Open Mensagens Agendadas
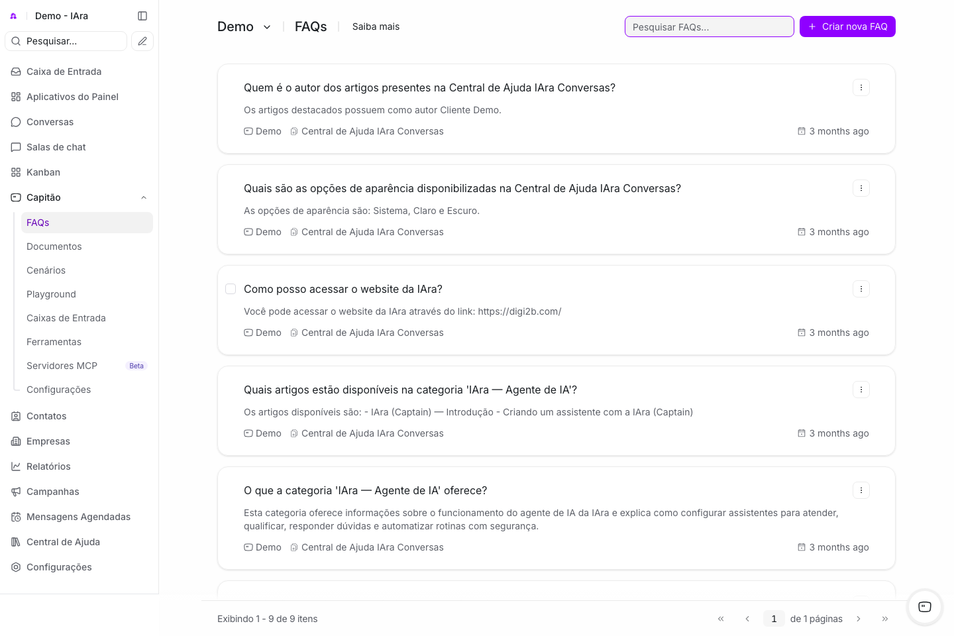This screenshot has width=954, height=636. click(79, 517)
